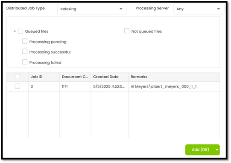Screen dimensions: 231x163
Task: Select the checkbox for Job ID 3 row
Action: click(x=18, y=86)
